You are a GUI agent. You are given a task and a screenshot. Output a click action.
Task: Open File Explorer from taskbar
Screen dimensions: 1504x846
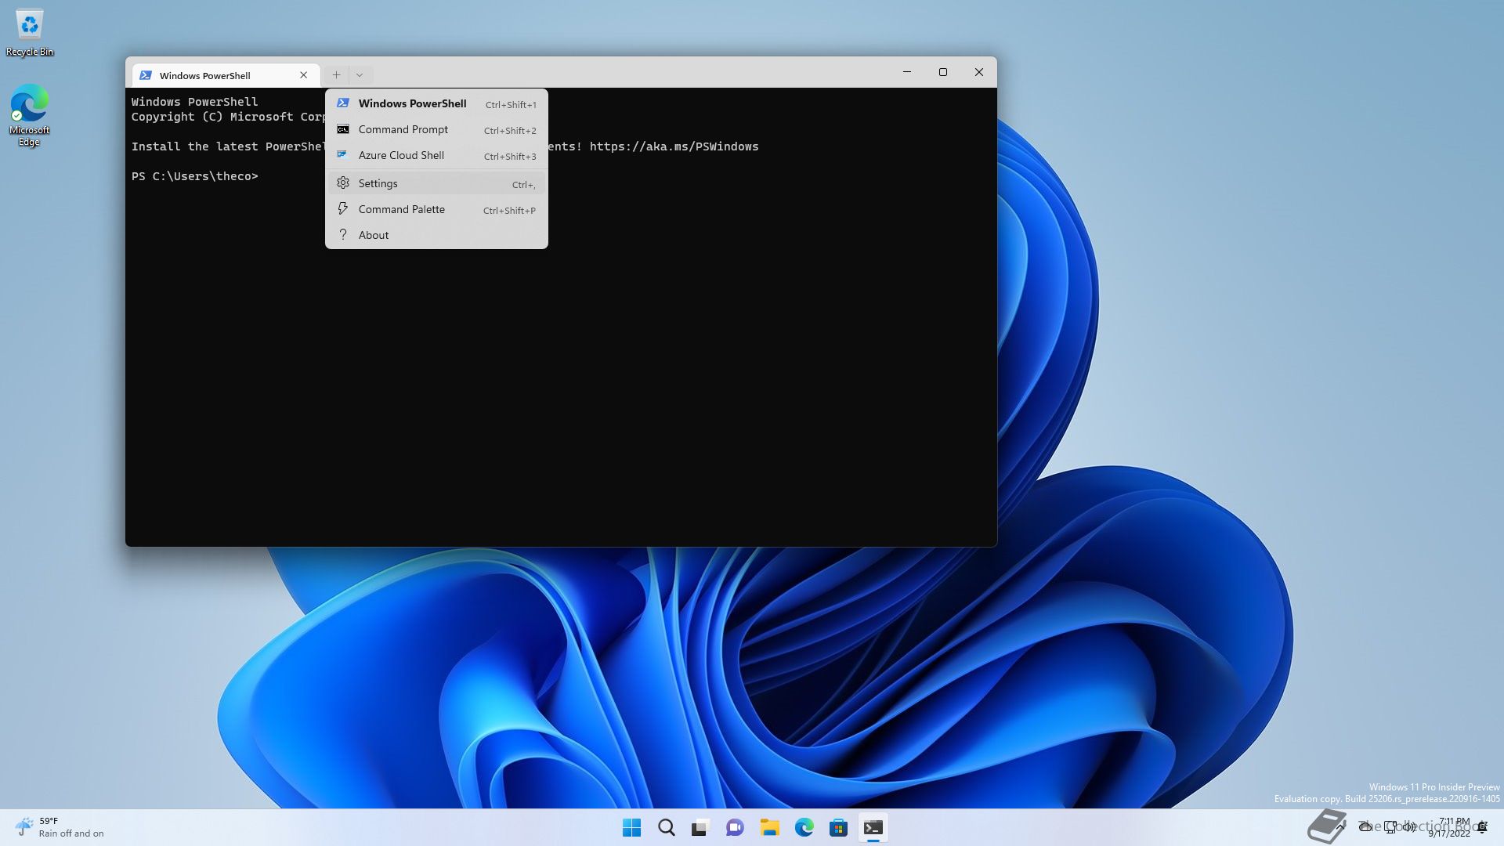pyautogui.click(x=769, y=827)
